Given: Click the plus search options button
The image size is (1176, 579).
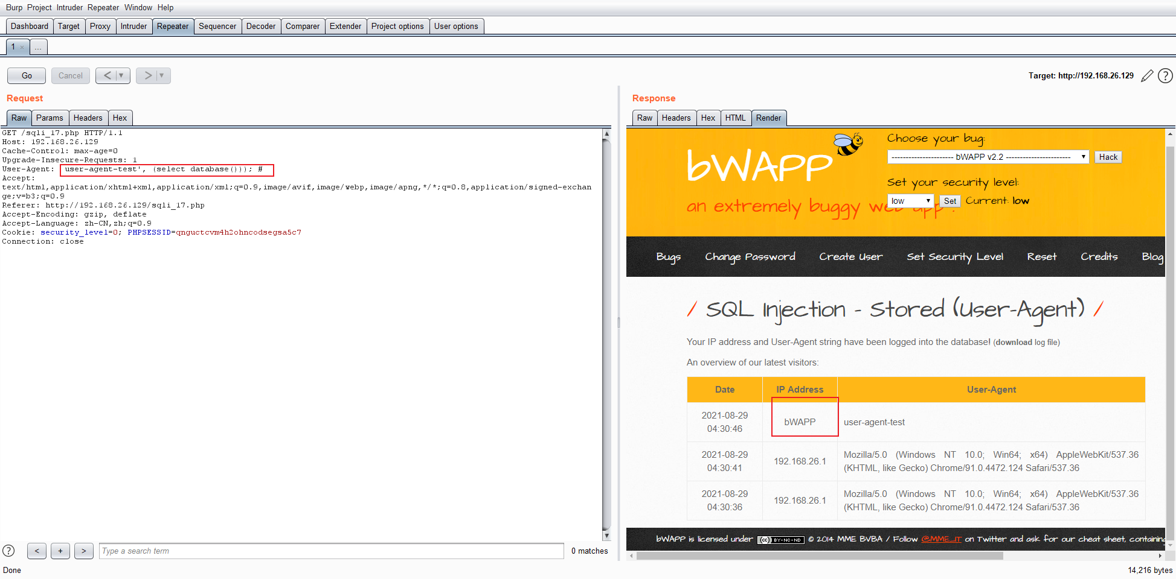Looking at the screenshot, I should click(x=60, y=551).
